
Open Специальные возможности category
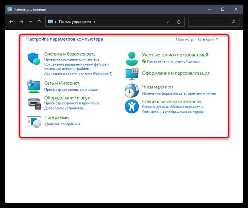pyautogui.click(x=171, y=102)
